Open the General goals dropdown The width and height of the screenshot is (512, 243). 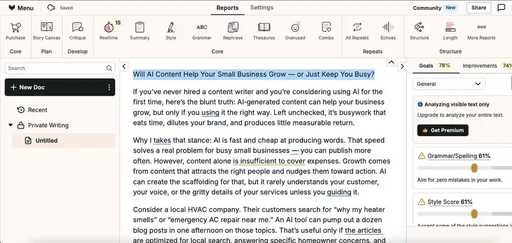(449, 84)
